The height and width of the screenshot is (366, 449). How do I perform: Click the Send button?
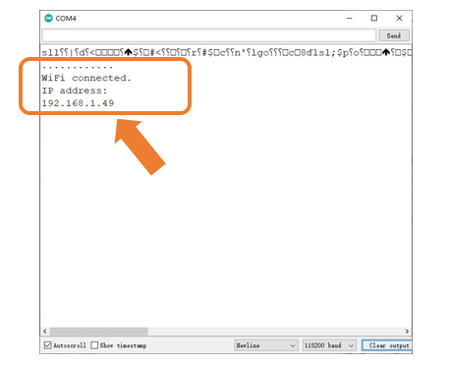(394, 35)
